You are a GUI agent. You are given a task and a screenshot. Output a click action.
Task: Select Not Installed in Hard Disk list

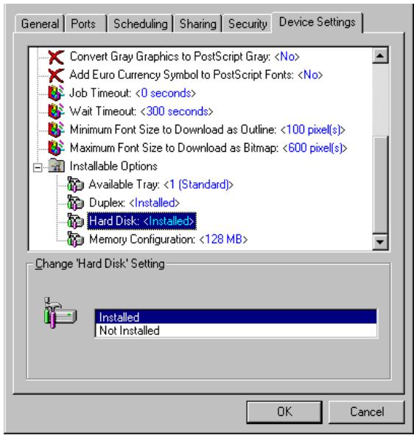236,330
